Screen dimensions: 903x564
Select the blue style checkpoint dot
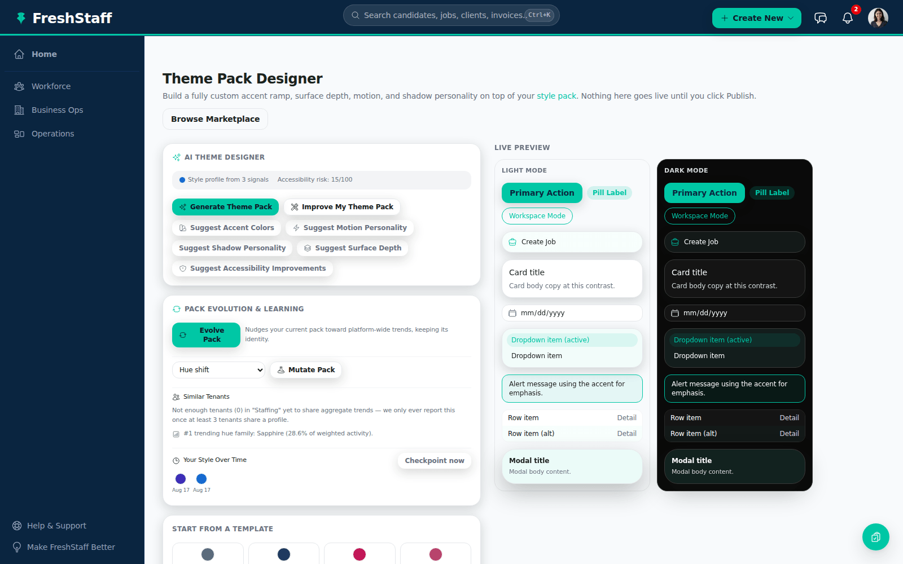[201, 479]
